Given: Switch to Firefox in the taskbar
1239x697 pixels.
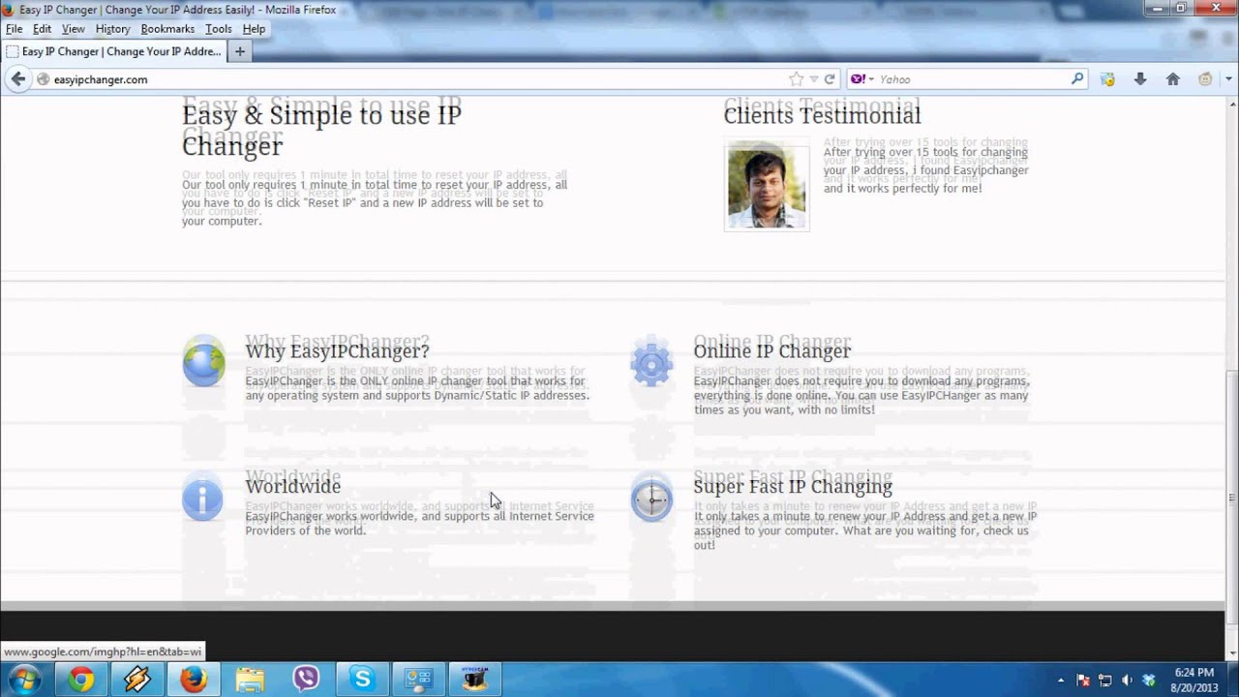Looking at the screenshot, I should point(194,680).
